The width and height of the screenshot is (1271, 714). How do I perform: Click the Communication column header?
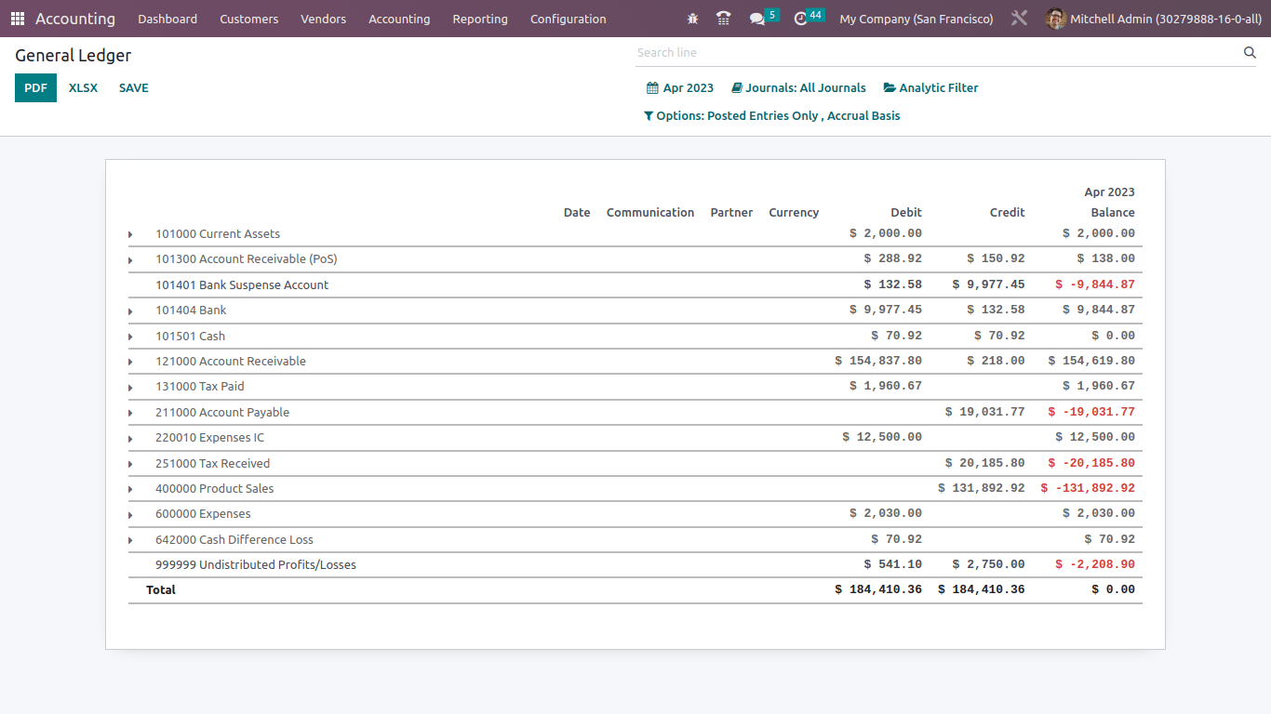click(x=650, y=213)
